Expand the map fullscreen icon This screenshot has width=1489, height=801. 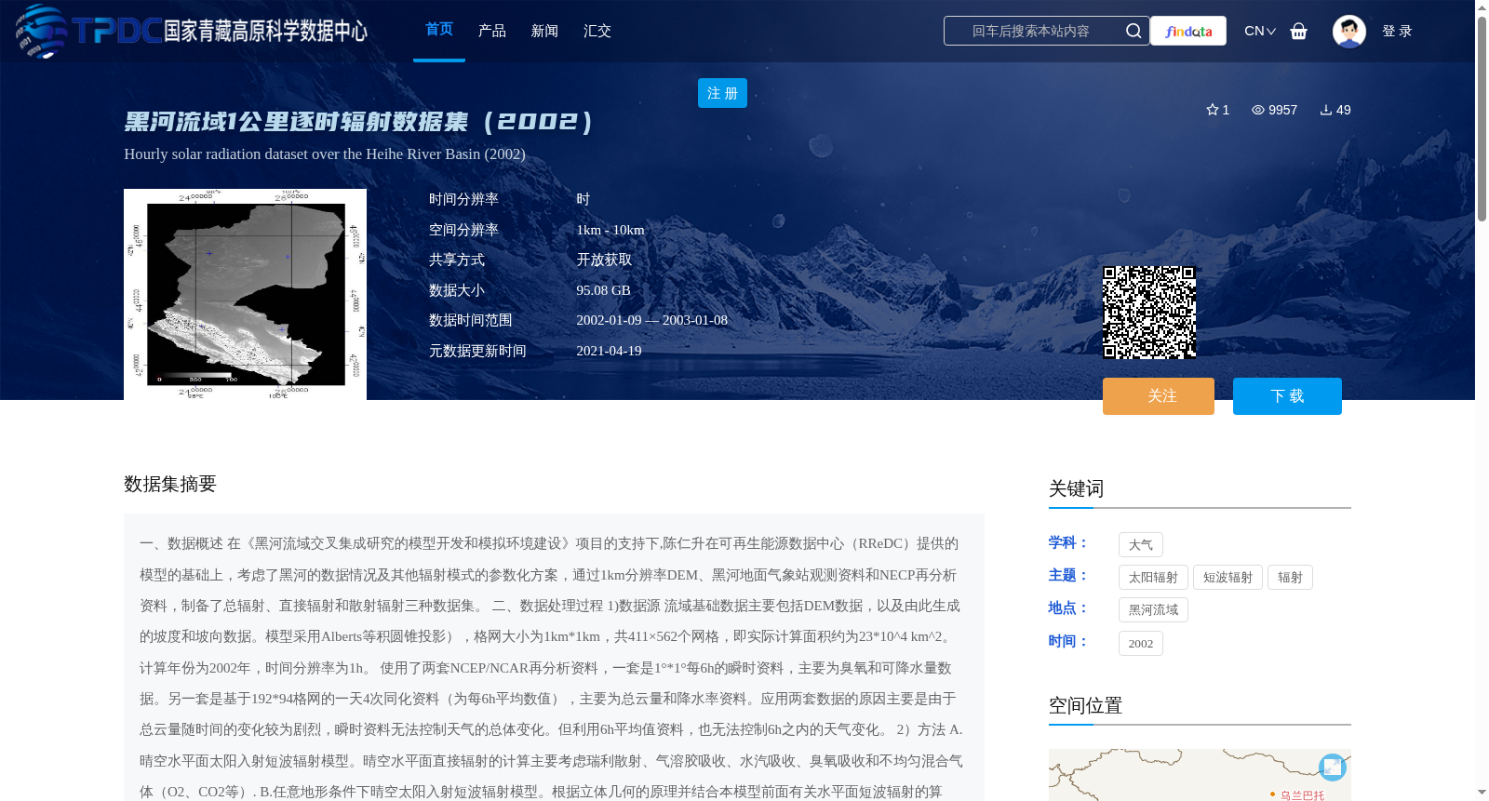click(1333, 768)
